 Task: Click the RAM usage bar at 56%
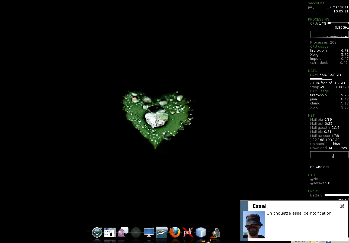[321, 79]
